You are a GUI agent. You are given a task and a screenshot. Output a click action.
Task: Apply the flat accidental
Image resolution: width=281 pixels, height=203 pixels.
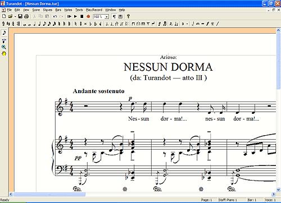click(90, 24)
